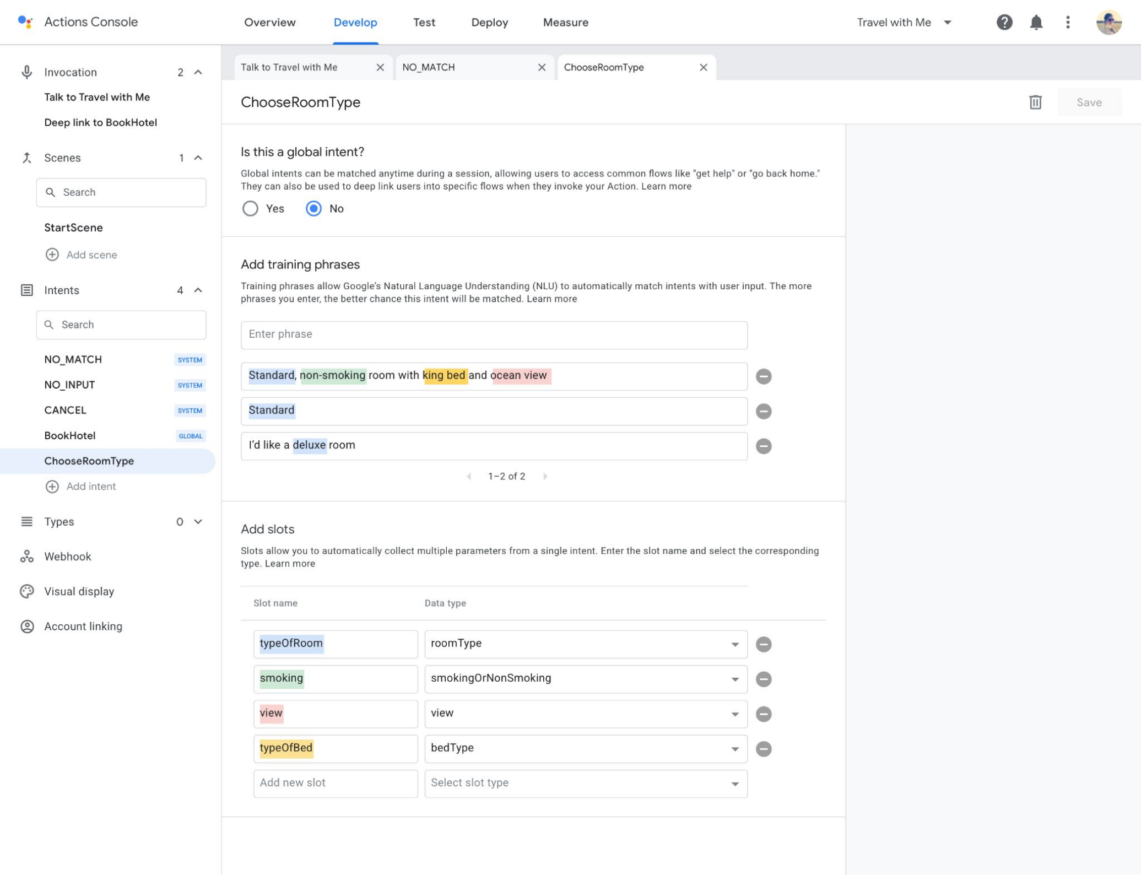Switch to the Test tab
1141x875 pixels.
click(424, 22)
